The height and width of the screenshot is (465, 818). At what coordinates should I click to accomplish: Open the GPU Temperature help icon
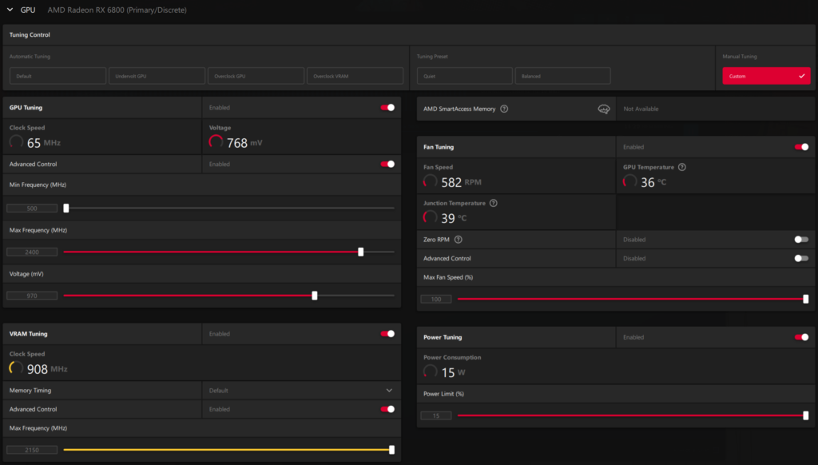pyautogui.click(x=682, y=167)
